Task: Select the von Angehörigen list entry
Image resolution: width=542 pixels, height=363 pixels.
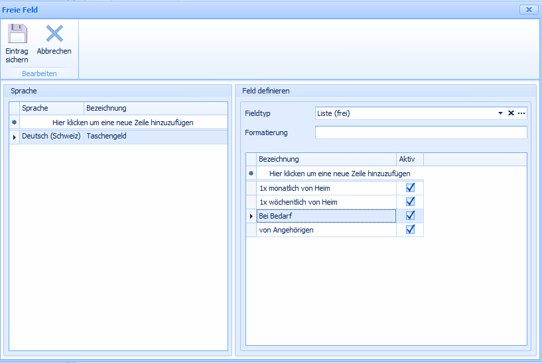Action: click(x=326, y=230)
